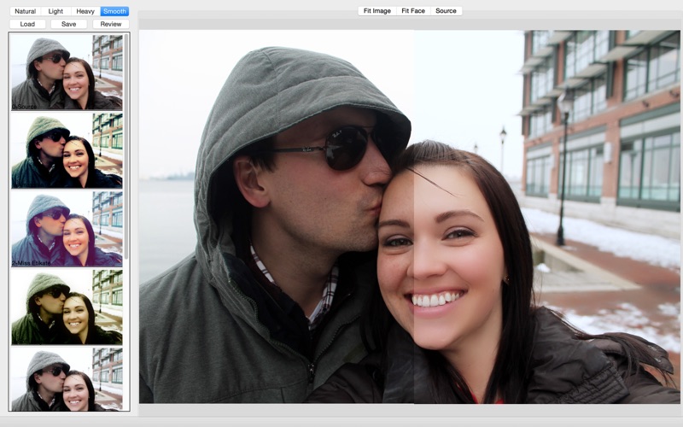Screen dimensions: 683x427
Task: Choose the Heavy preset mode
Action: click(85, 11)
